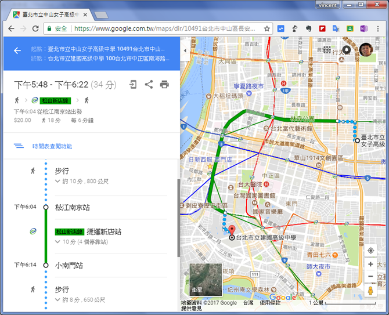Click the vincent user profile button
Viewport: 389px width, 315px height.
(x=327, y=5)
